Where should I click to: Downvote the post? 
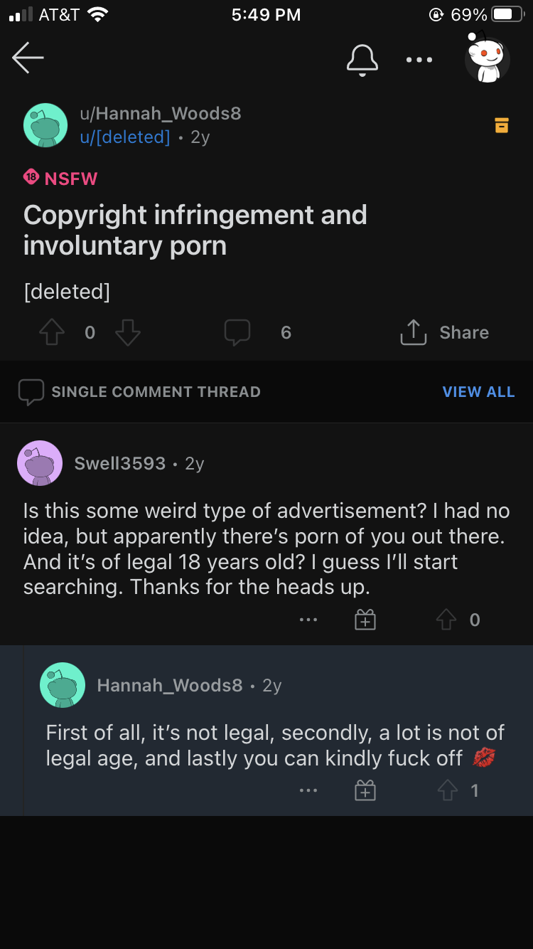point(128,332)
